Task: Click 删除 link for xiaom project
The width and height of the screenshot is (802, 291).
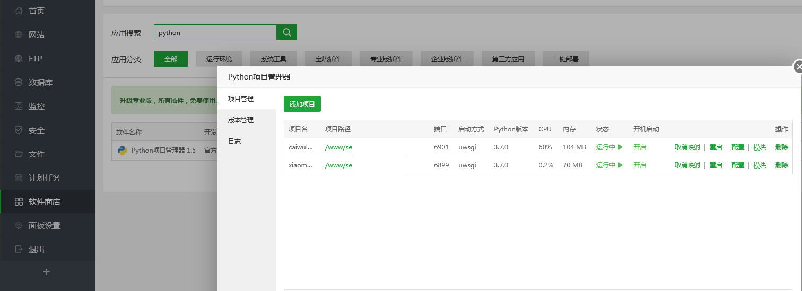Action: (781, 165)
